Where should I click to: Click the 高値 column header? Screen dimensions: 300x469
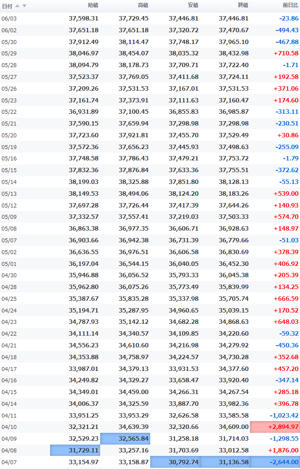coord(143,5)
